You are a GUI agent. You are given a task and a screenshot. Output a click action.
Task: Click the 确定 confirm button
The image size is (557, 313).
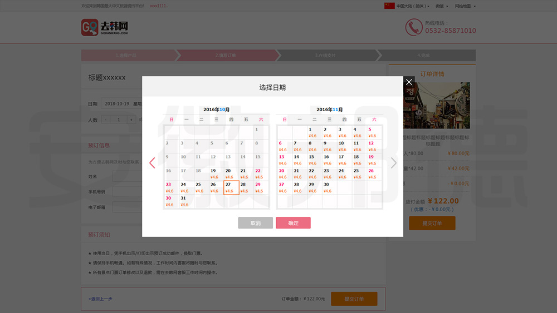(x=293, y=223)
